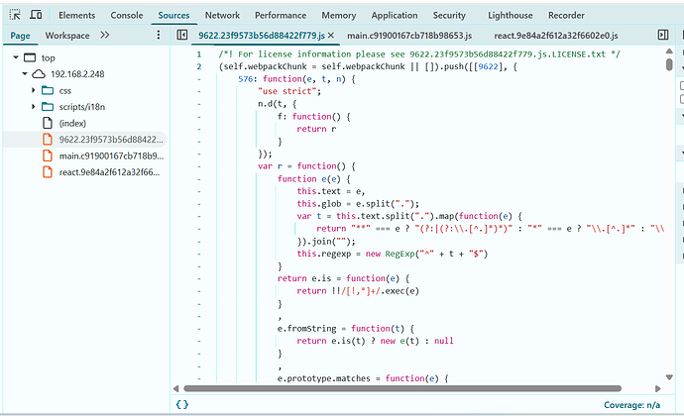Collapse the top frame tree node
This screenshot has height=416, width=684.
pyautogui.click(x=16, y=57)
